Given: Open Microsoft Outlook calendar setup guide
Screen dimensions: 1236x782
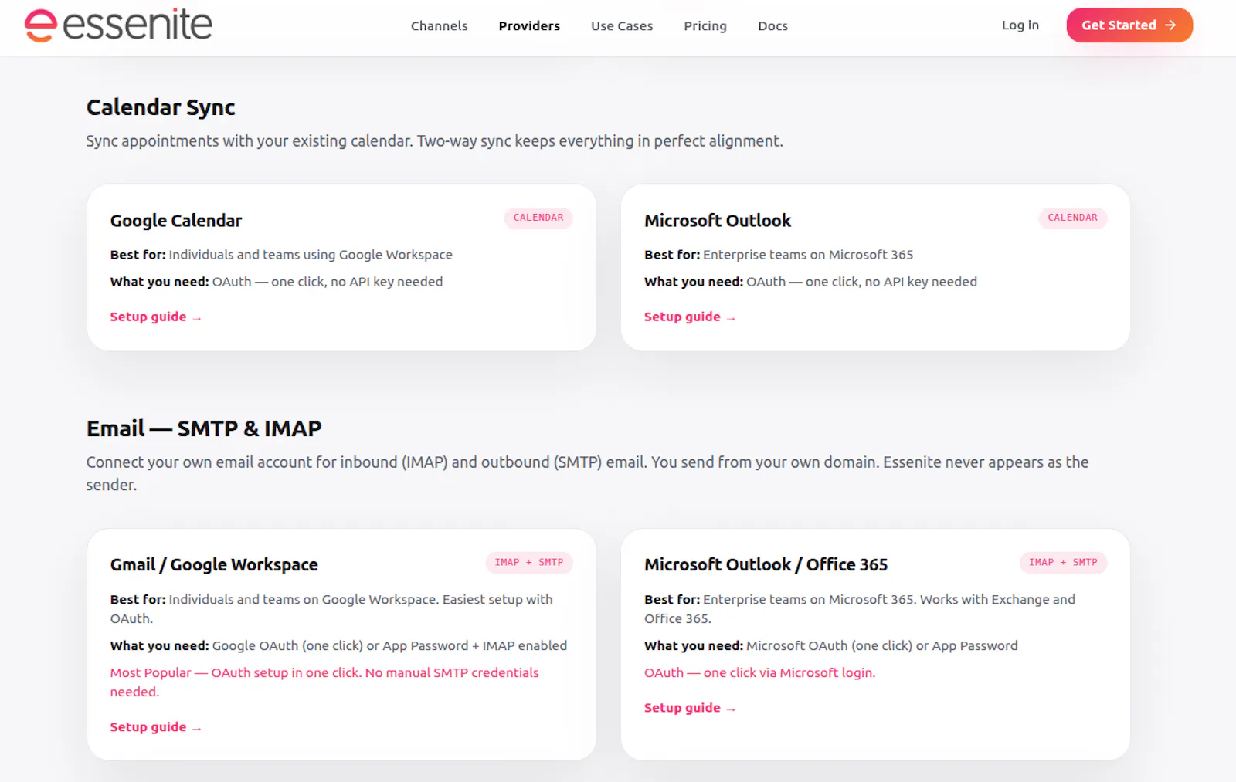Looking at the screenshot, I should [690, 317].
